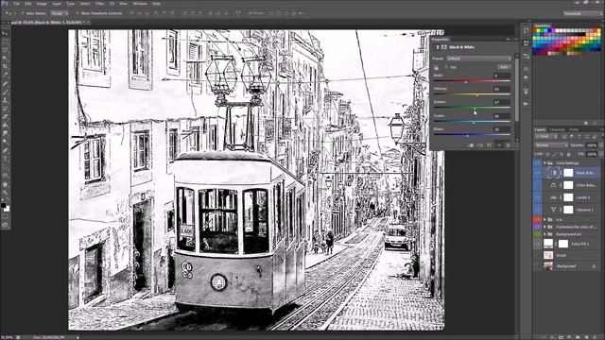Hide the Color Settings group
This screenshot has width=605, height=340.
[x=538, y=163]
